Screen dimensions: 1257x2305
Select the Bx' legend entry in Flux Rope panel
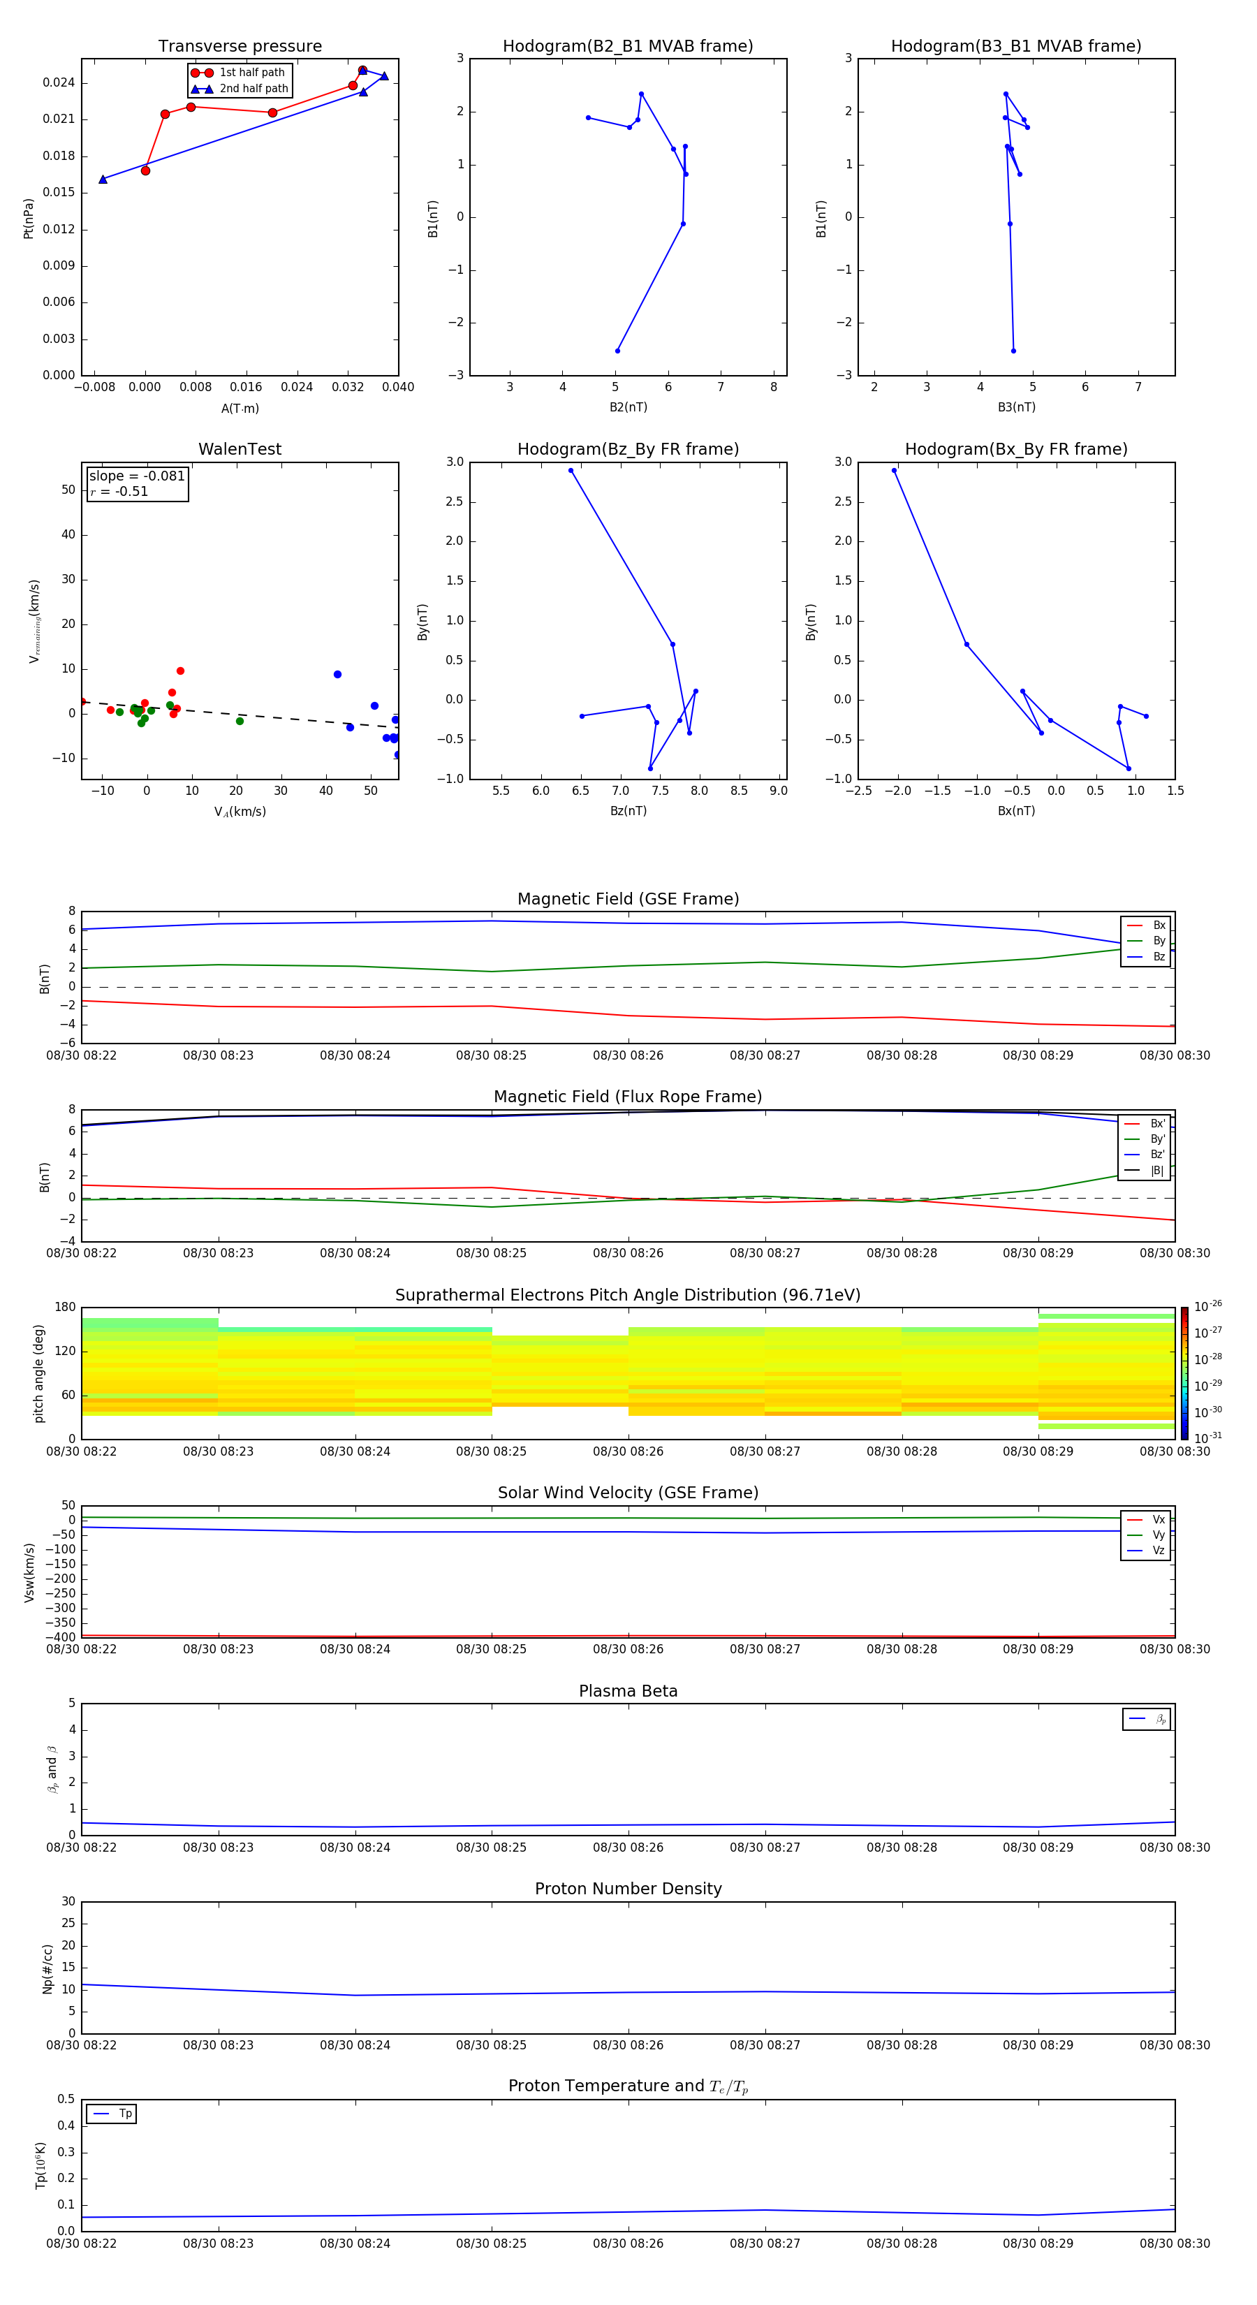(x=1145, y=1124)
